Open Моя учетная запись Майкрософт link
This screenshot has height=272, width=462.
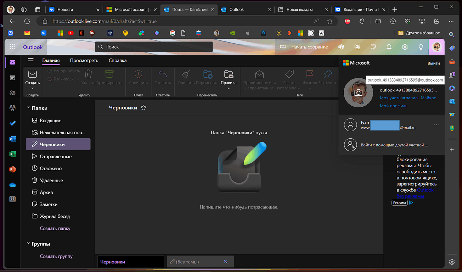click(x=410, y=98)
